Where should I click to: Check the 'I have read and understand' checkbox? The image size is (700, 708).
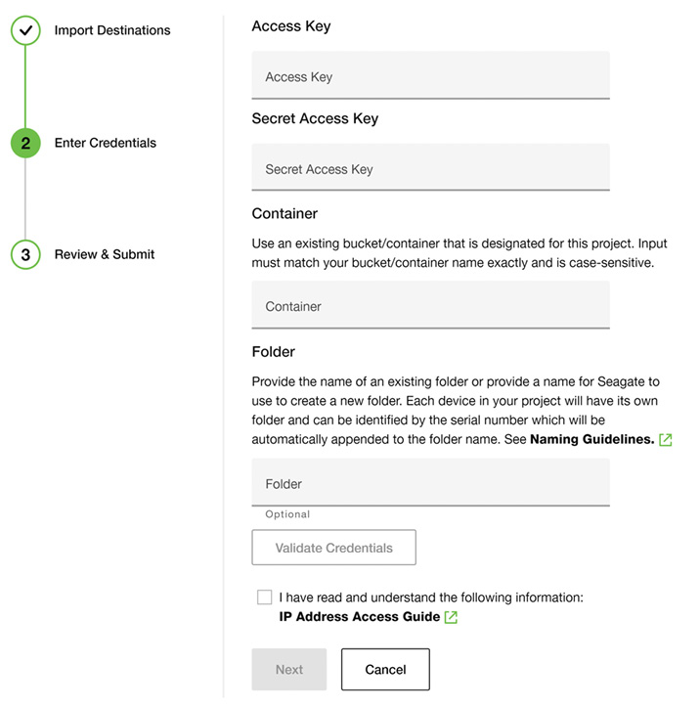click(x=265, y=597)
